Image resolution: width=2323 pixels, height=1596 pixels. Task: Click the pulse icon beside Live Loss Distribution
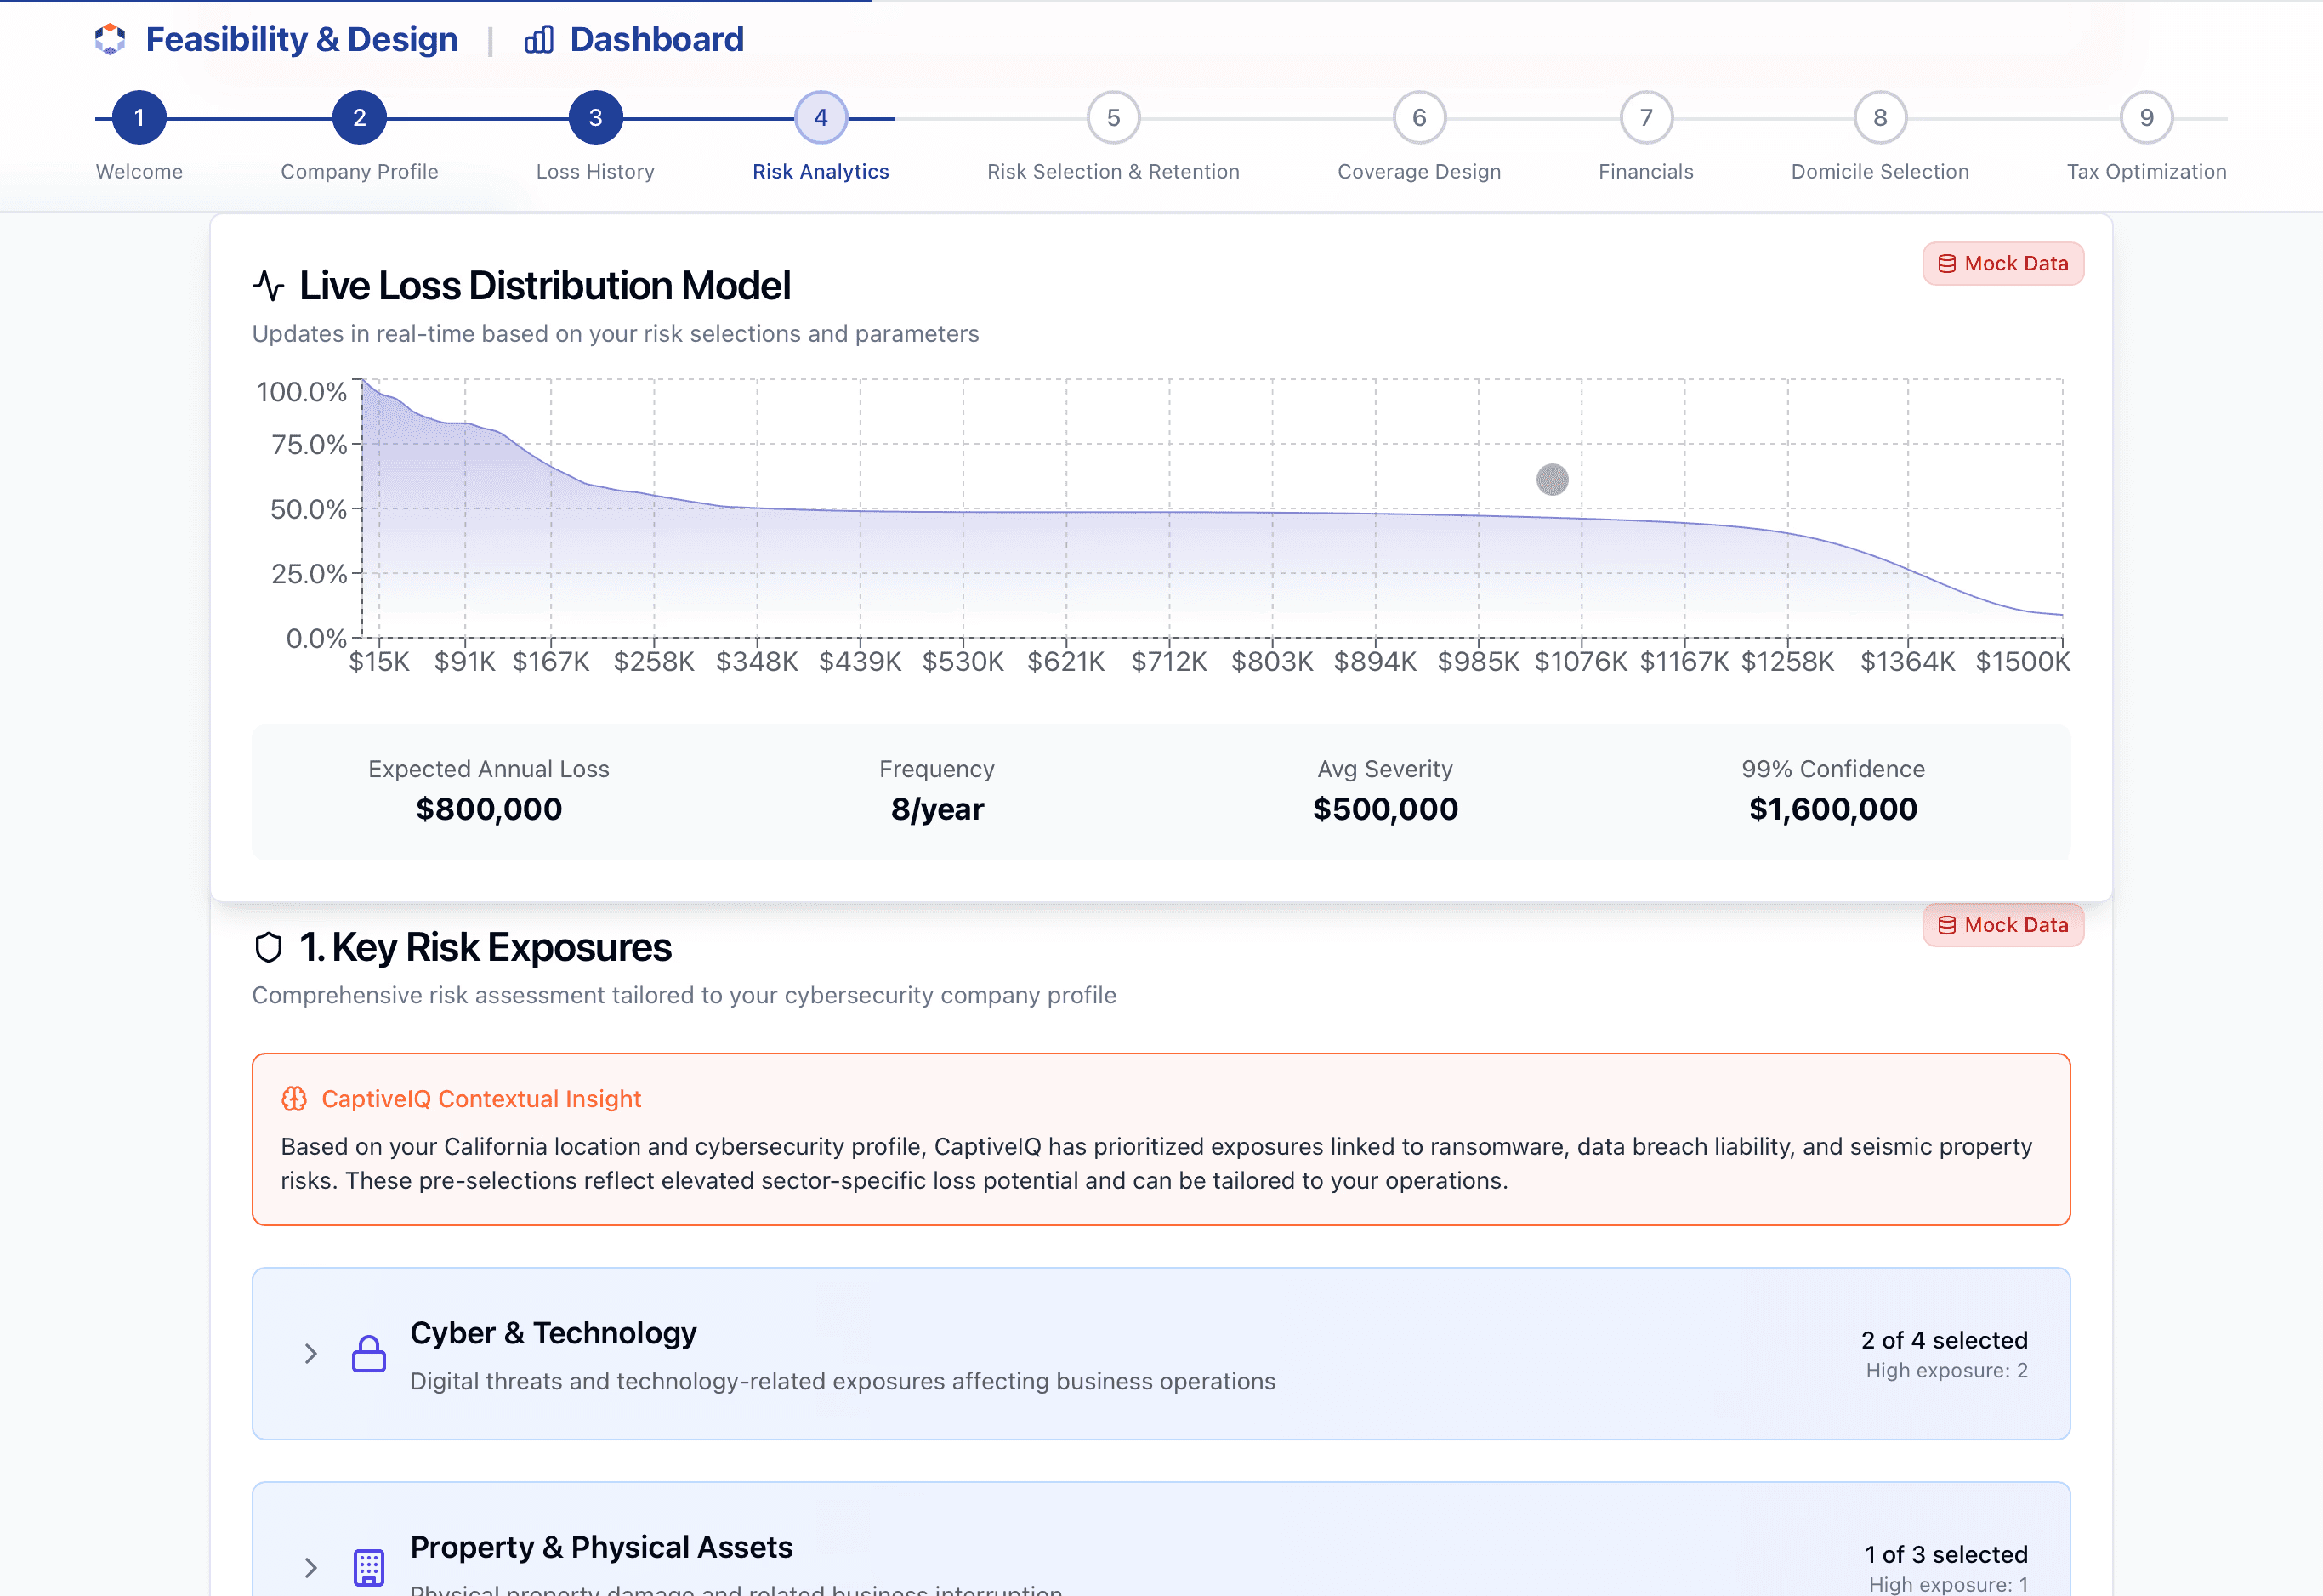coord(268,286)
